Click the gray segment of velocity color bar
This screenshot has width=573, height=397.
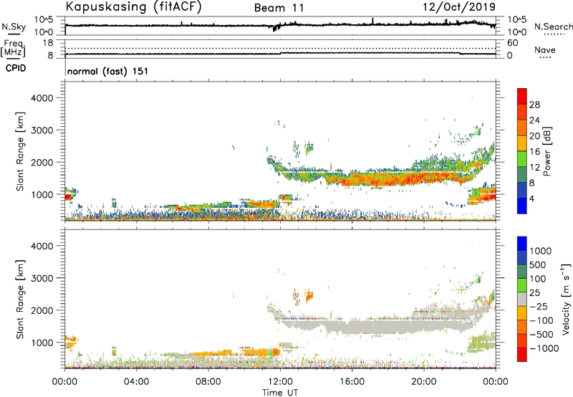point(522,299)
